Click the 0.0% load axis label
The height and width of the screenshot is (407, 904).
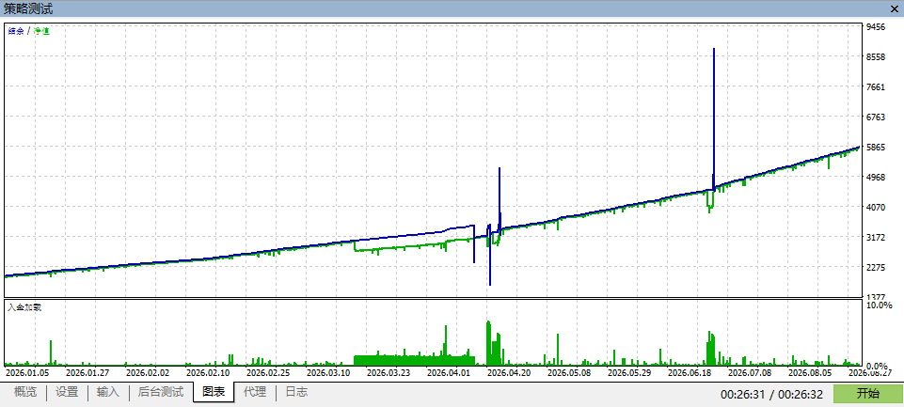877,366
